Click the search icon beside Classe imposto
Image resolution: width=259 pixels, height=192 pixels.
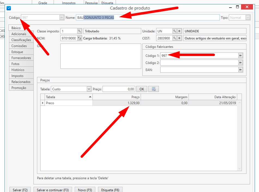79,31
